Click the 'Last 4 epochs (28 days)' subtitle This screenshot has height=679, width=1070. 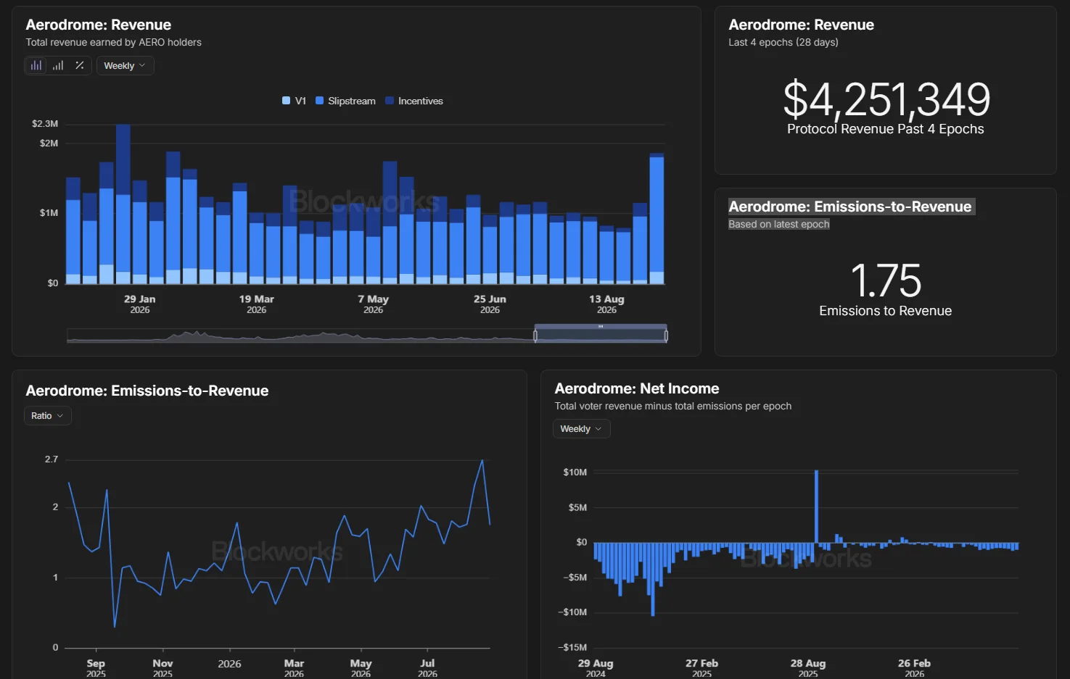[x=783, y=42]
